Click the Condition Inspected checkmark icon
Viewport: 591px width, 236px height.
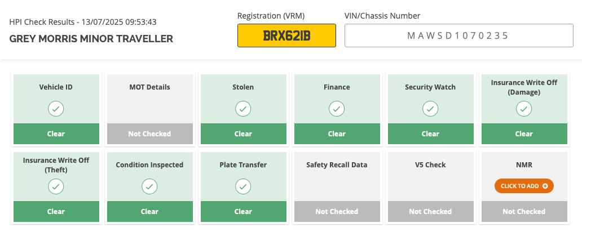pyautogui.click(x=149, y=186)
